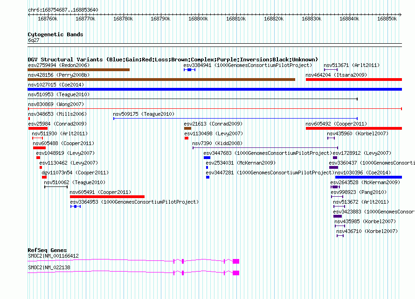Select the esv2643528 (McKernan2009) label
This screenshot has width=415, height=299.
(365, 182)
